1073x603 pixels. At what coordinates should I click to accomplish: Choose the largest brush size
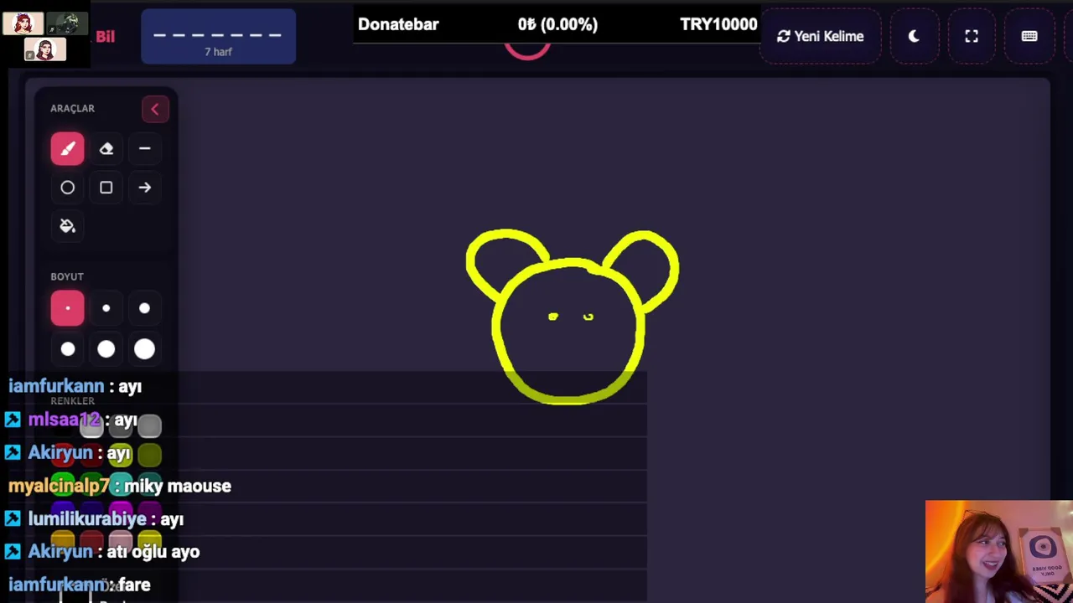tap(145, 348)
